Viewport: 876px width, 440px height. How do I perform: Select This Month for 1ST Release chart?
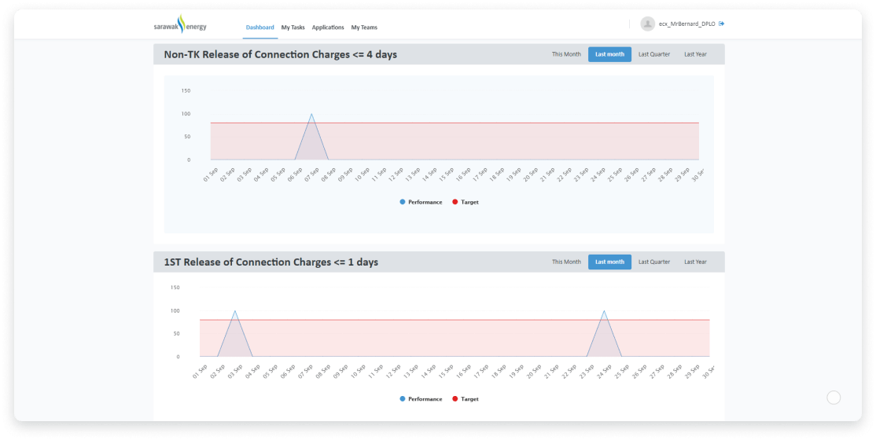566,262
